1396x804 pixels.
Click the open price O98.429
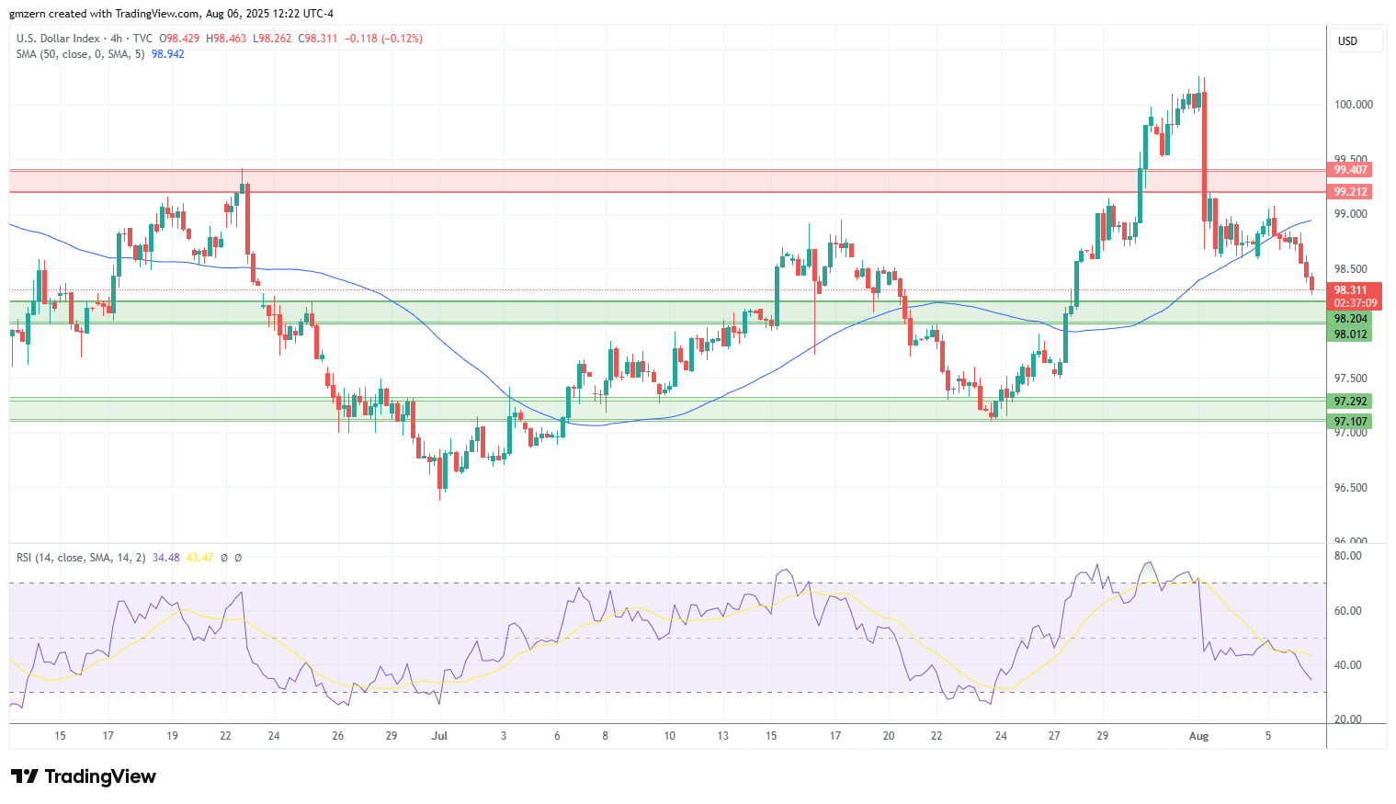coord(180,39)
